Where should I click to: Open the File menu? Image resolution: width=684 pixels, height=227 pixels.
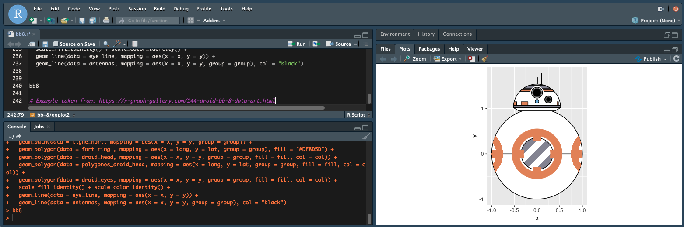click(38, 9)
